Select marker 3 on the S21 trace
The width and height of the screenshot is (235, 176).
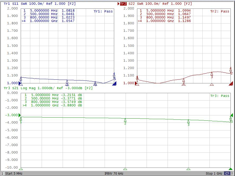[x=188, y=121]
